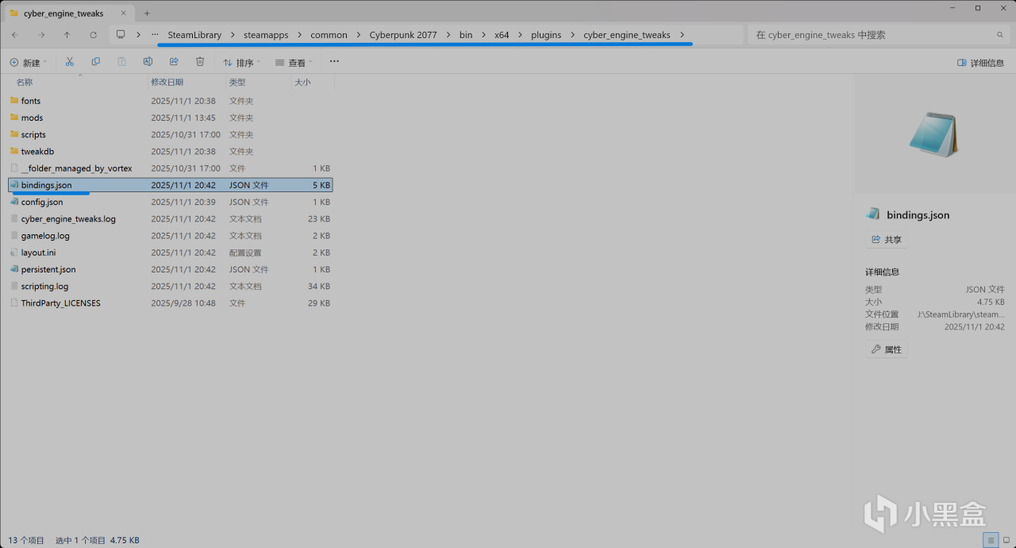The image size is (1016, 548).
Task: Click the Rename icon in toolbar
Action: coord(148,62)
